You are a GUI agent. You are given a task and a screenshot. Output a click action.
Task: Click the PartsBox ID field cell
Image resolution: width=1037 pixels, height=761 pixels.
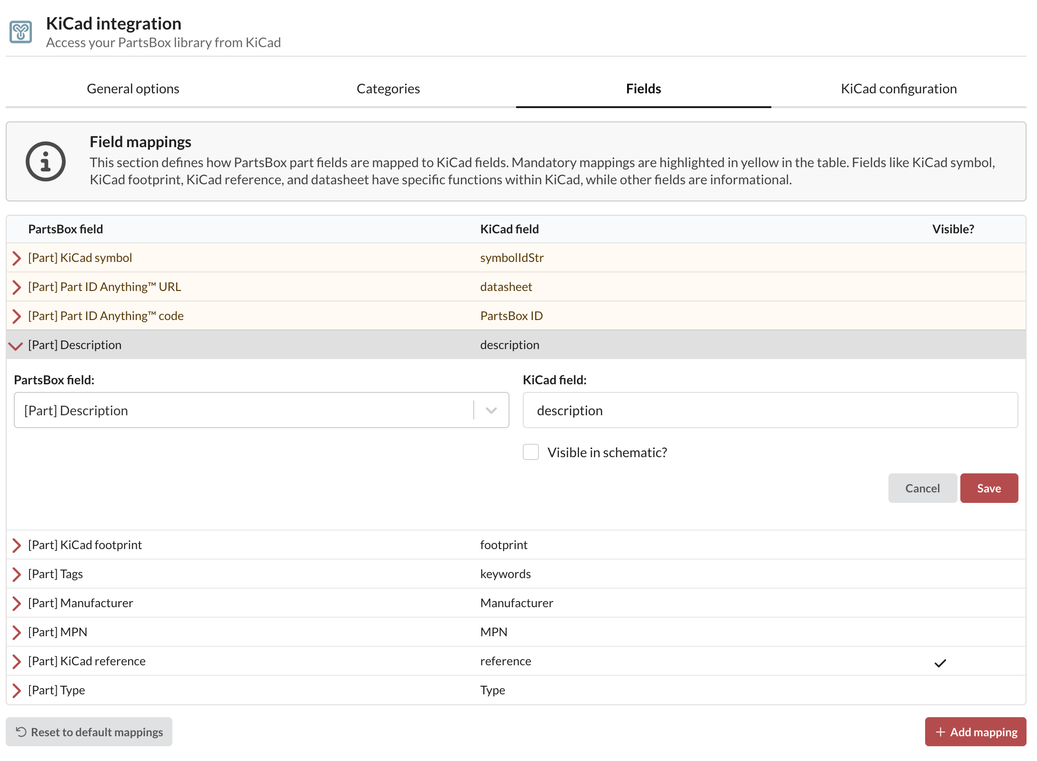(511, 316)
